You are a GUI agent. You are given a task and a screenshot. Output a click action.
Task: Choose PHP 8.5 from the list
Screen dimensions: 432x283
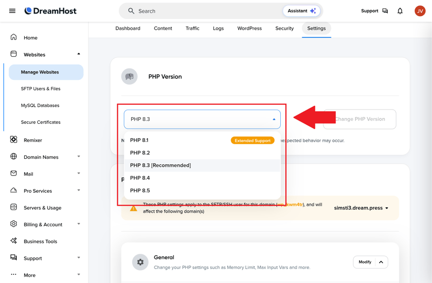202,191
